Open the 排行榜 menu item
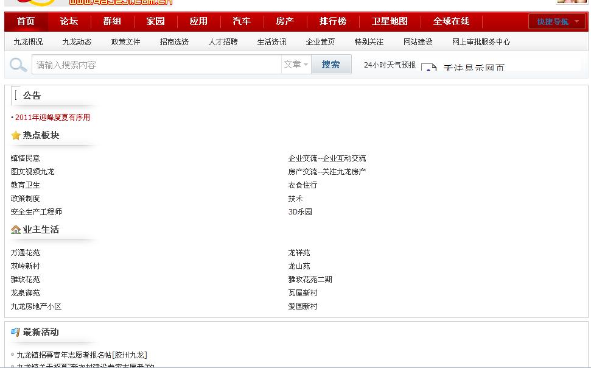This screenshot has width=591, height=368. click(x=333, y=21)
